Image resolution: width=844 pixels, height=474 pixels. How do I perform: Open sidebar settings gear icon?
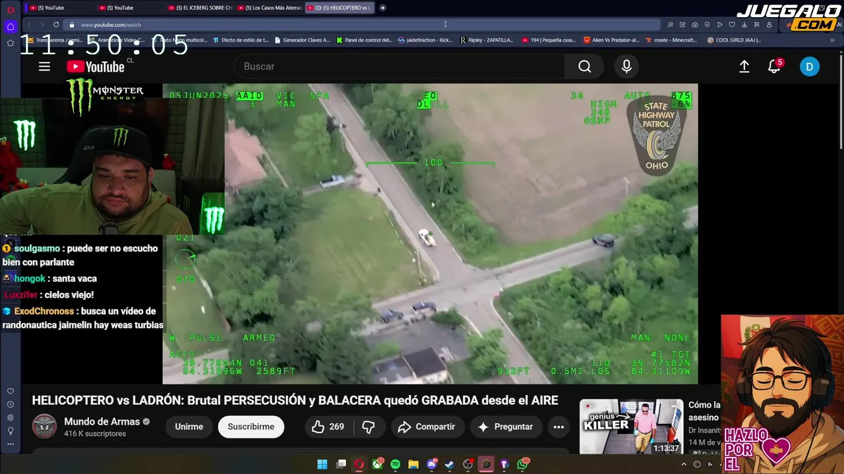11,417
